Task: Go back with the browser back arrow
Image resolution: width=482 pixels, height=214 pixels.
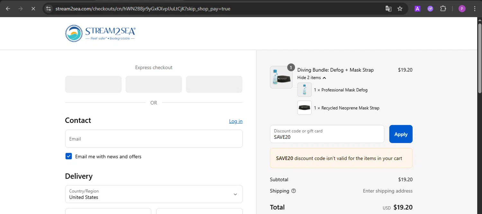Action: coord(8,9)
